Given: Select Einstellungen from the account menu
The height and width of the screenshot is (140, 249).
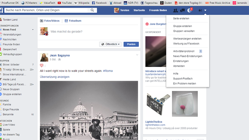Looking at the screenshot, I should (x=181, y=61).
